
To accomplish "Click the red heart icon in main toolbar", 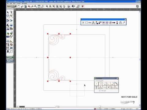I will 83,6.
